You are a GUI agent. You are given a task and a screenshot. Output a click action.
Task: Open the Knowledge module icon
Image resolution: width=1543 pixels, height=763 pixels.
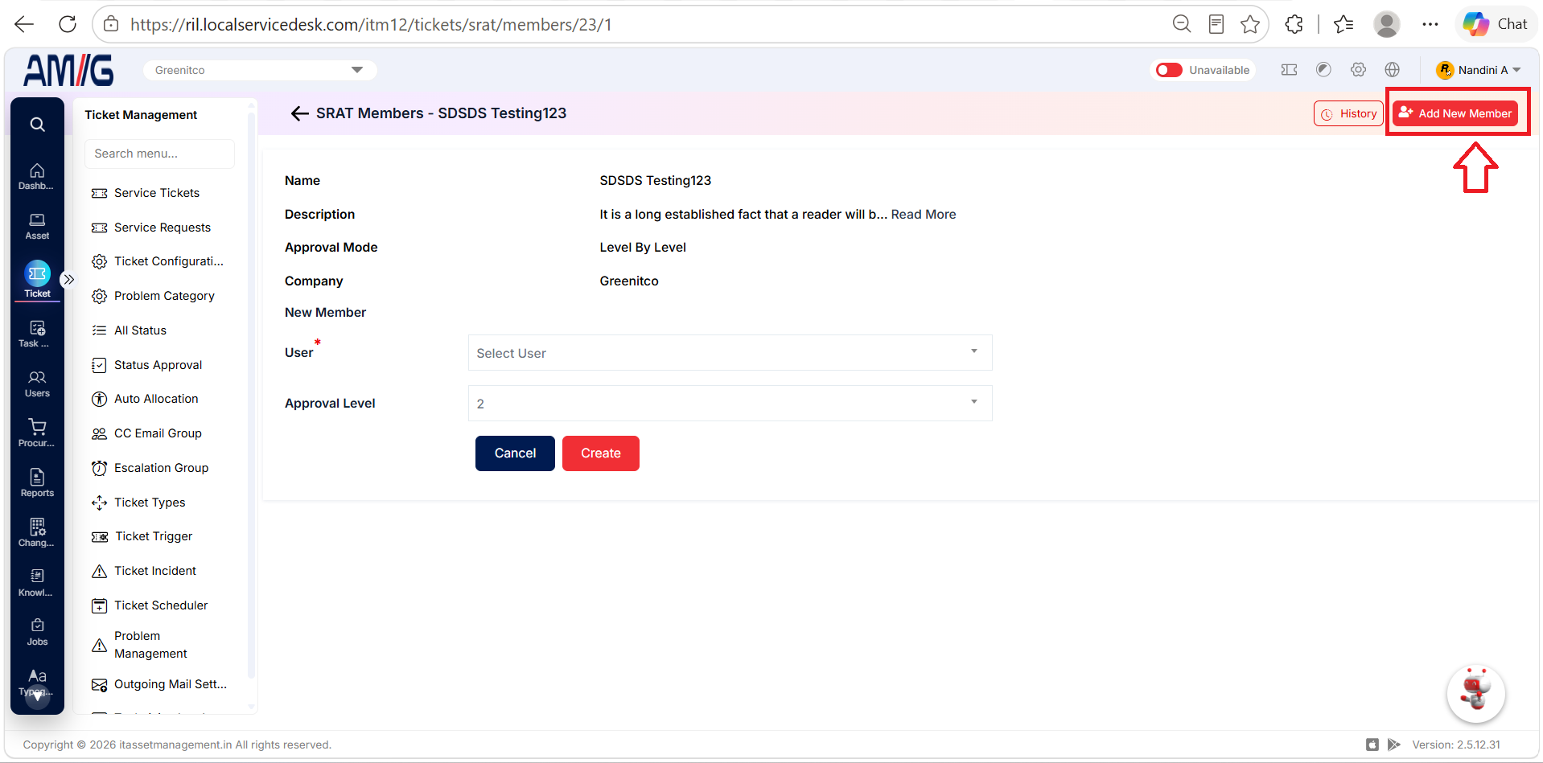click(x=37, y=583)
